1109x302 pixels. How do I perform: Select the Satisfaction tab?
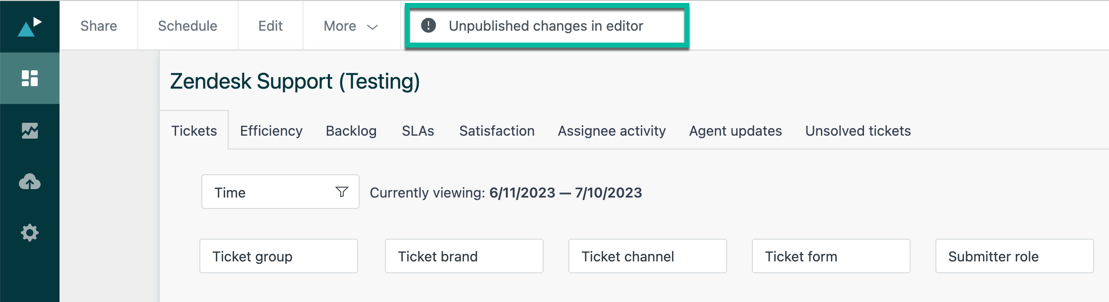(496, 131)
